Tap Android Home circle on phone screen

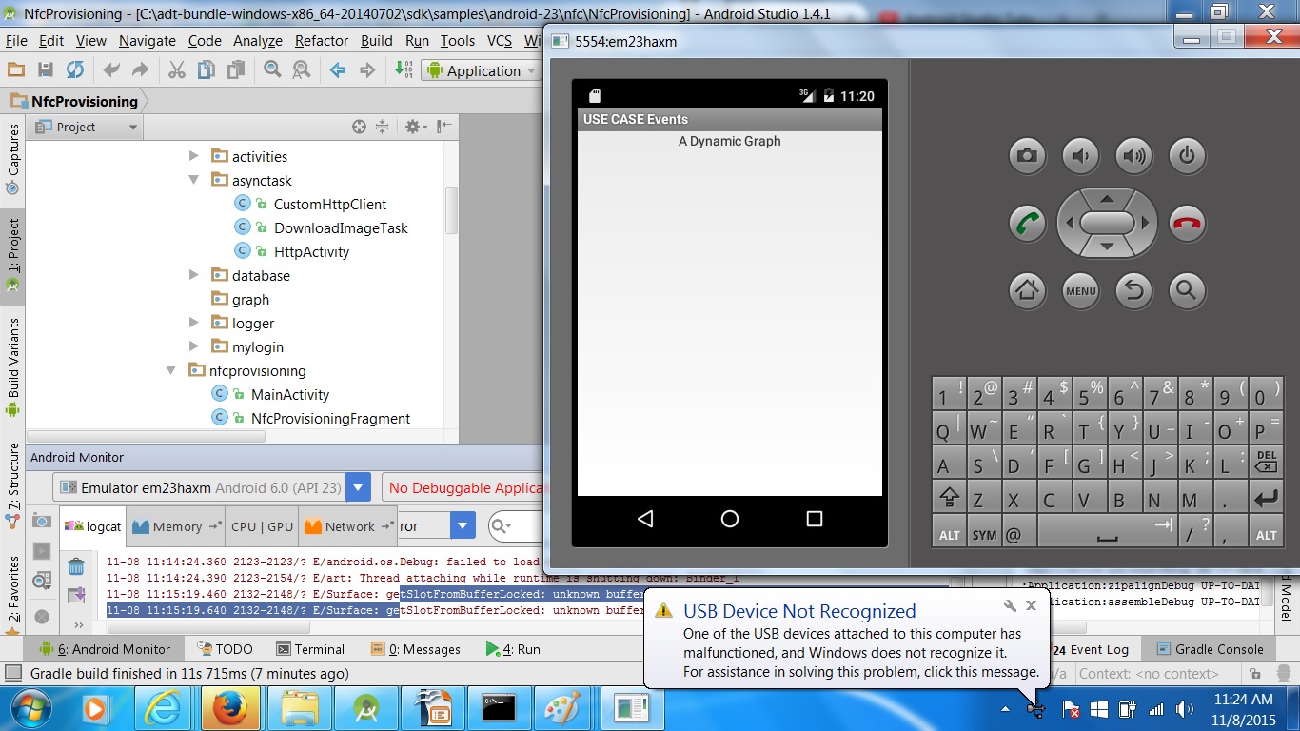tap(730, 519)
